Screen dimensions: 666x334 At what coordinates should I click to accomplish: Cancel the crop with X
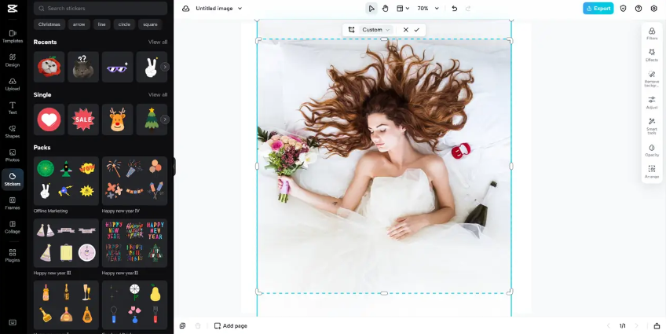click(x=405, y=30)
